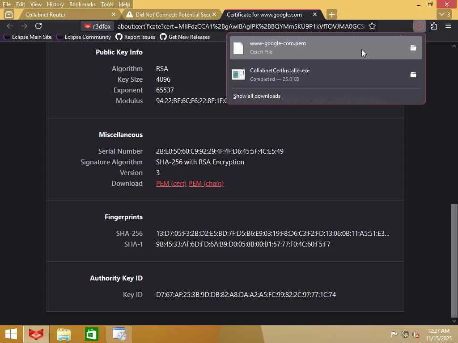
Task: Open the taskbar clock and date
Action: click(x=438, y=335)
